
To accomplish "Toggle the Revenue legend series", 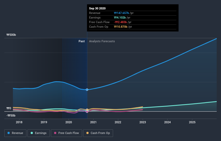I will point(15,133).
